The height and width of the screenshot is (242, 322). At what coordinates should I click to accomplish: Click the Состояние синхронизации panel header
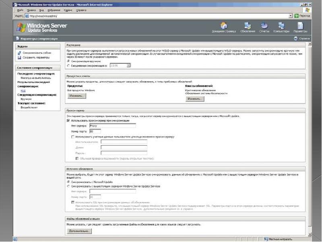coord(38,68)
